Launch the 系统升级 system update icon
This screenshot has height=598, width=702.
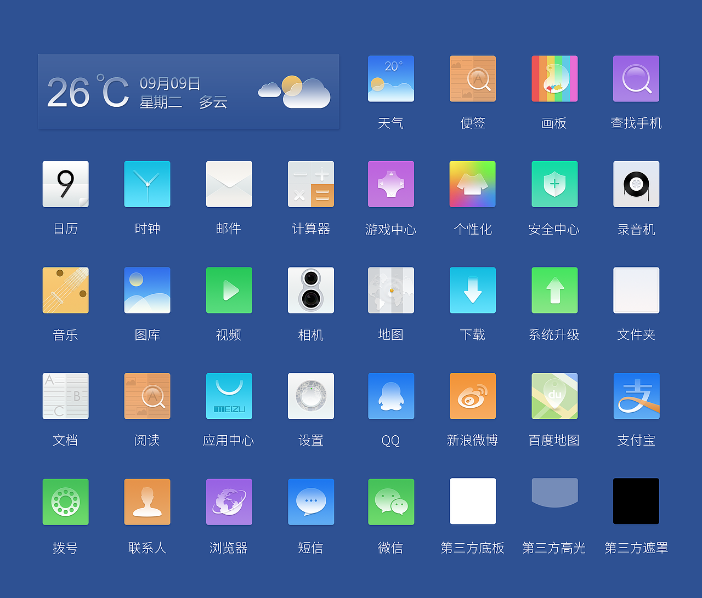coord(554,291)
